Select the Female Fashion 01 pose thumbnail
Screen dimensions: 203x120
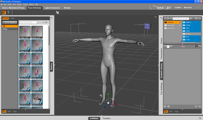pos(25,59)
